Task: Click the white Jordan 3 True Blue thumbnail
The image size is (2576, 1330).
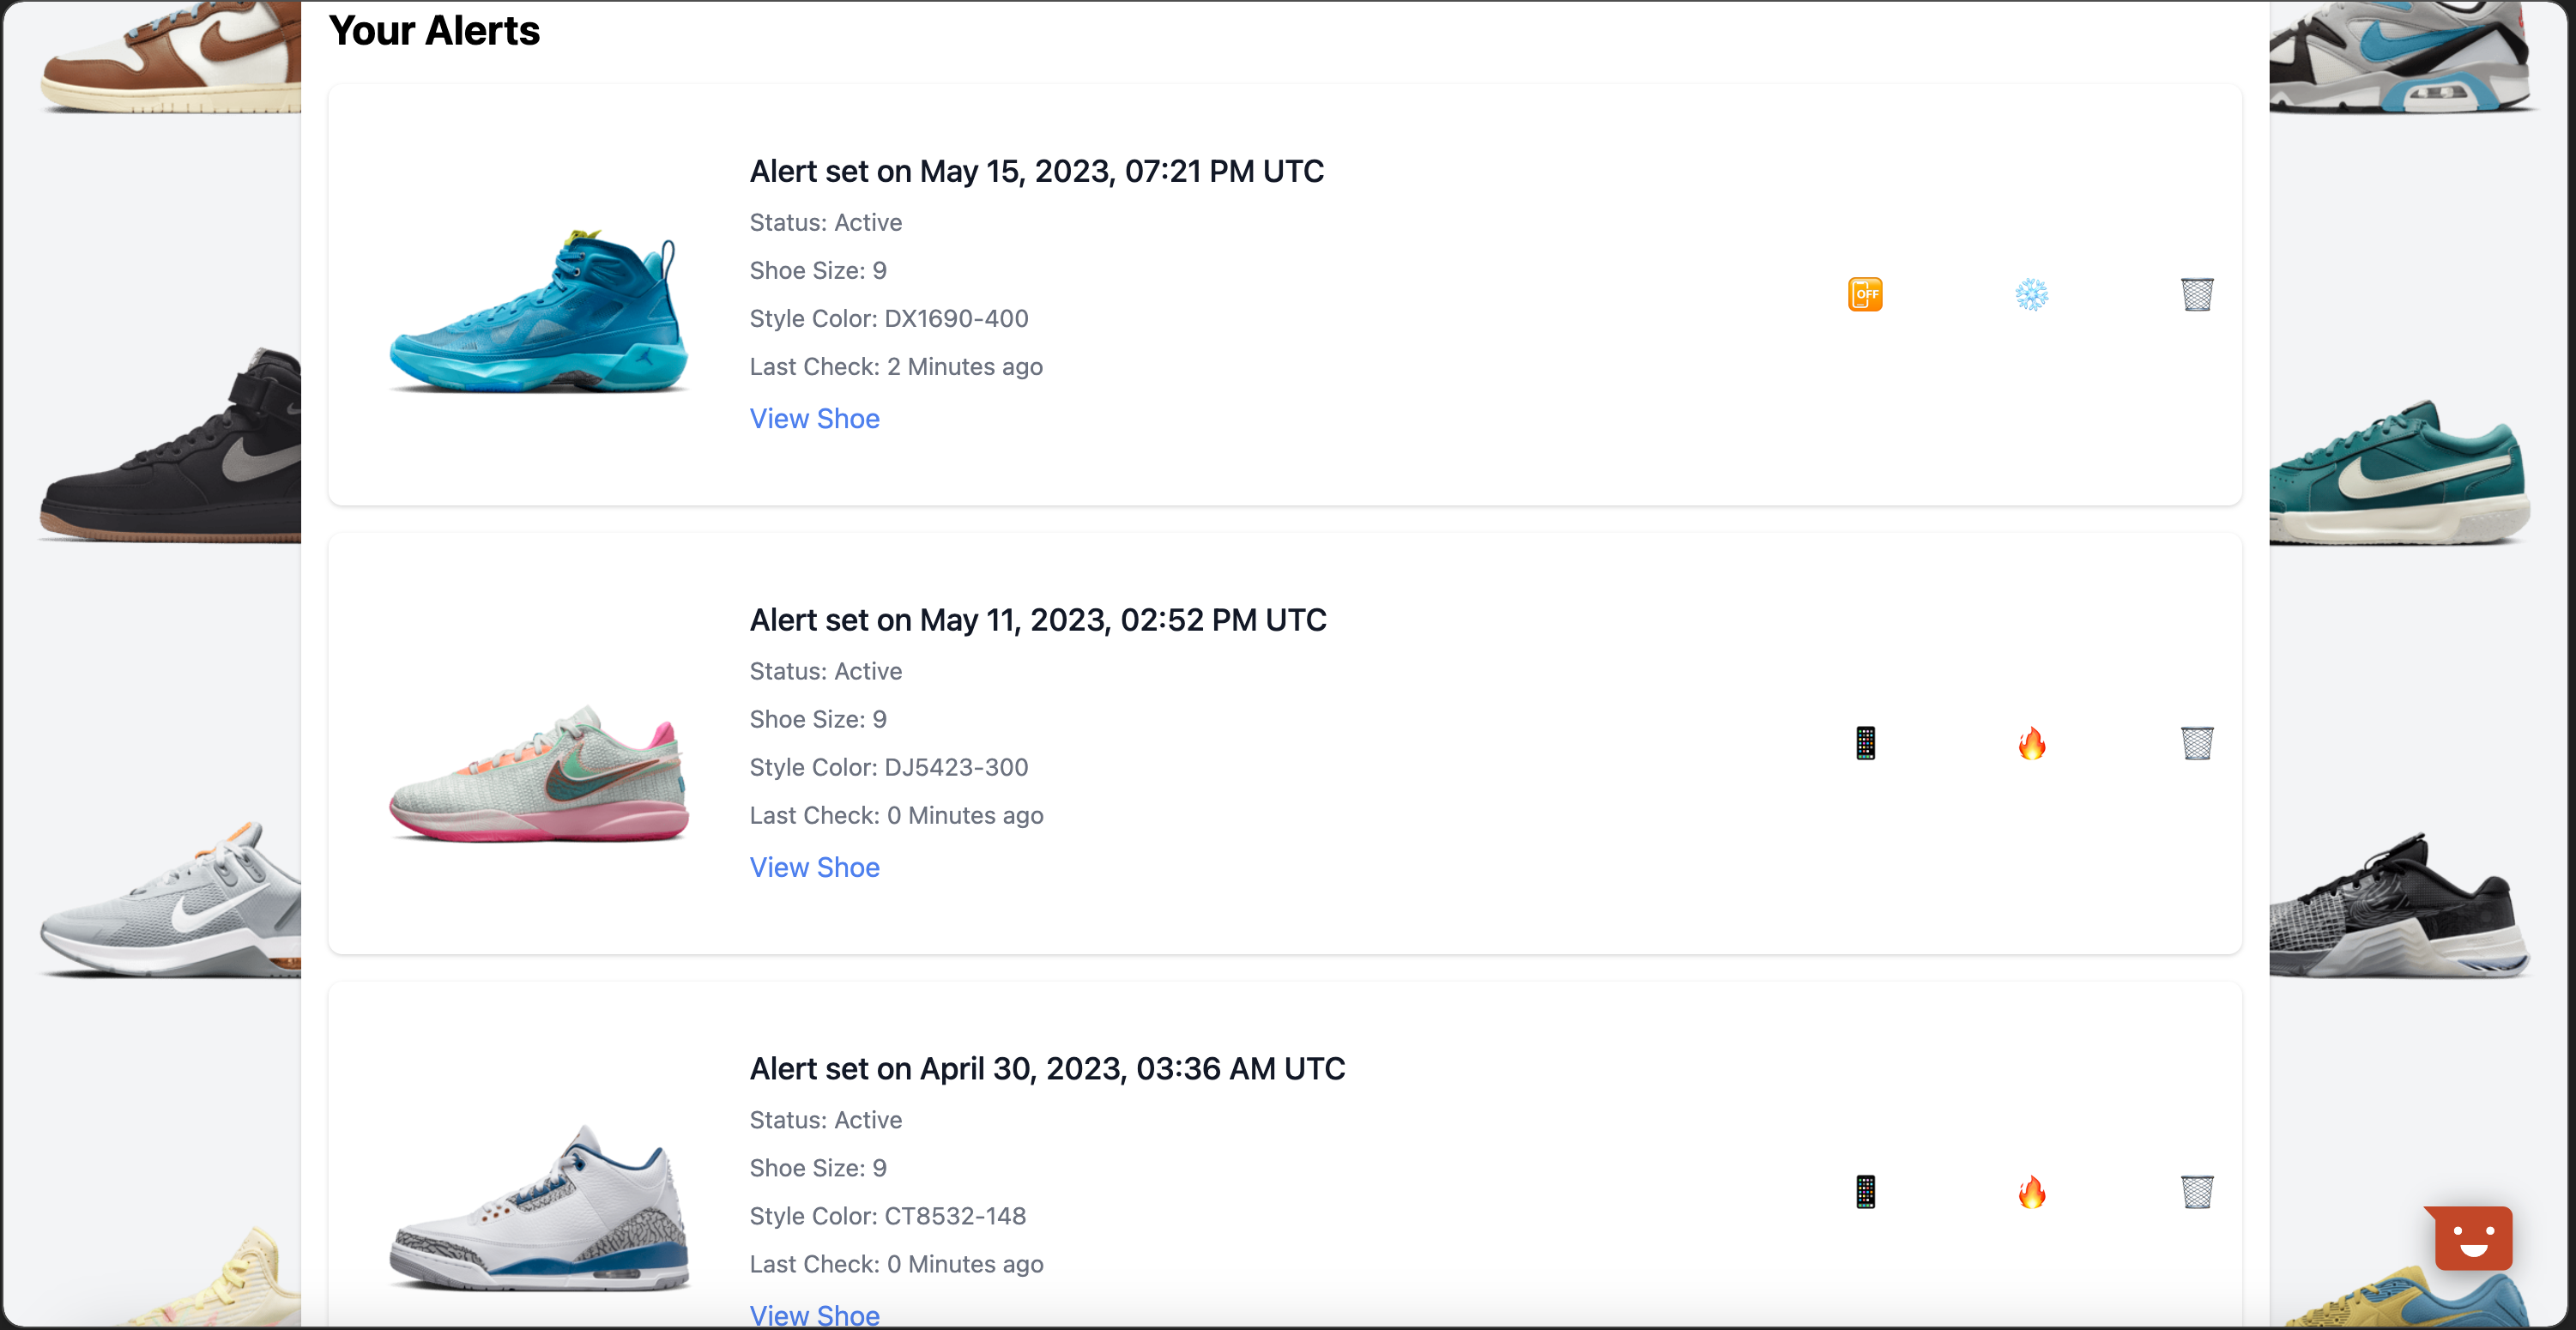Action: [537, 1215]
